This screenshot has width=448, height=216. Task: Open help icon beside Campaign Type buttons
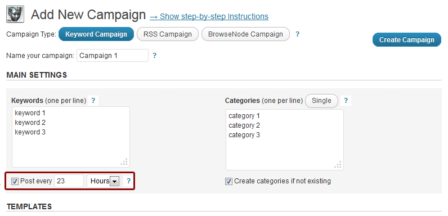[x=297, y=34]
